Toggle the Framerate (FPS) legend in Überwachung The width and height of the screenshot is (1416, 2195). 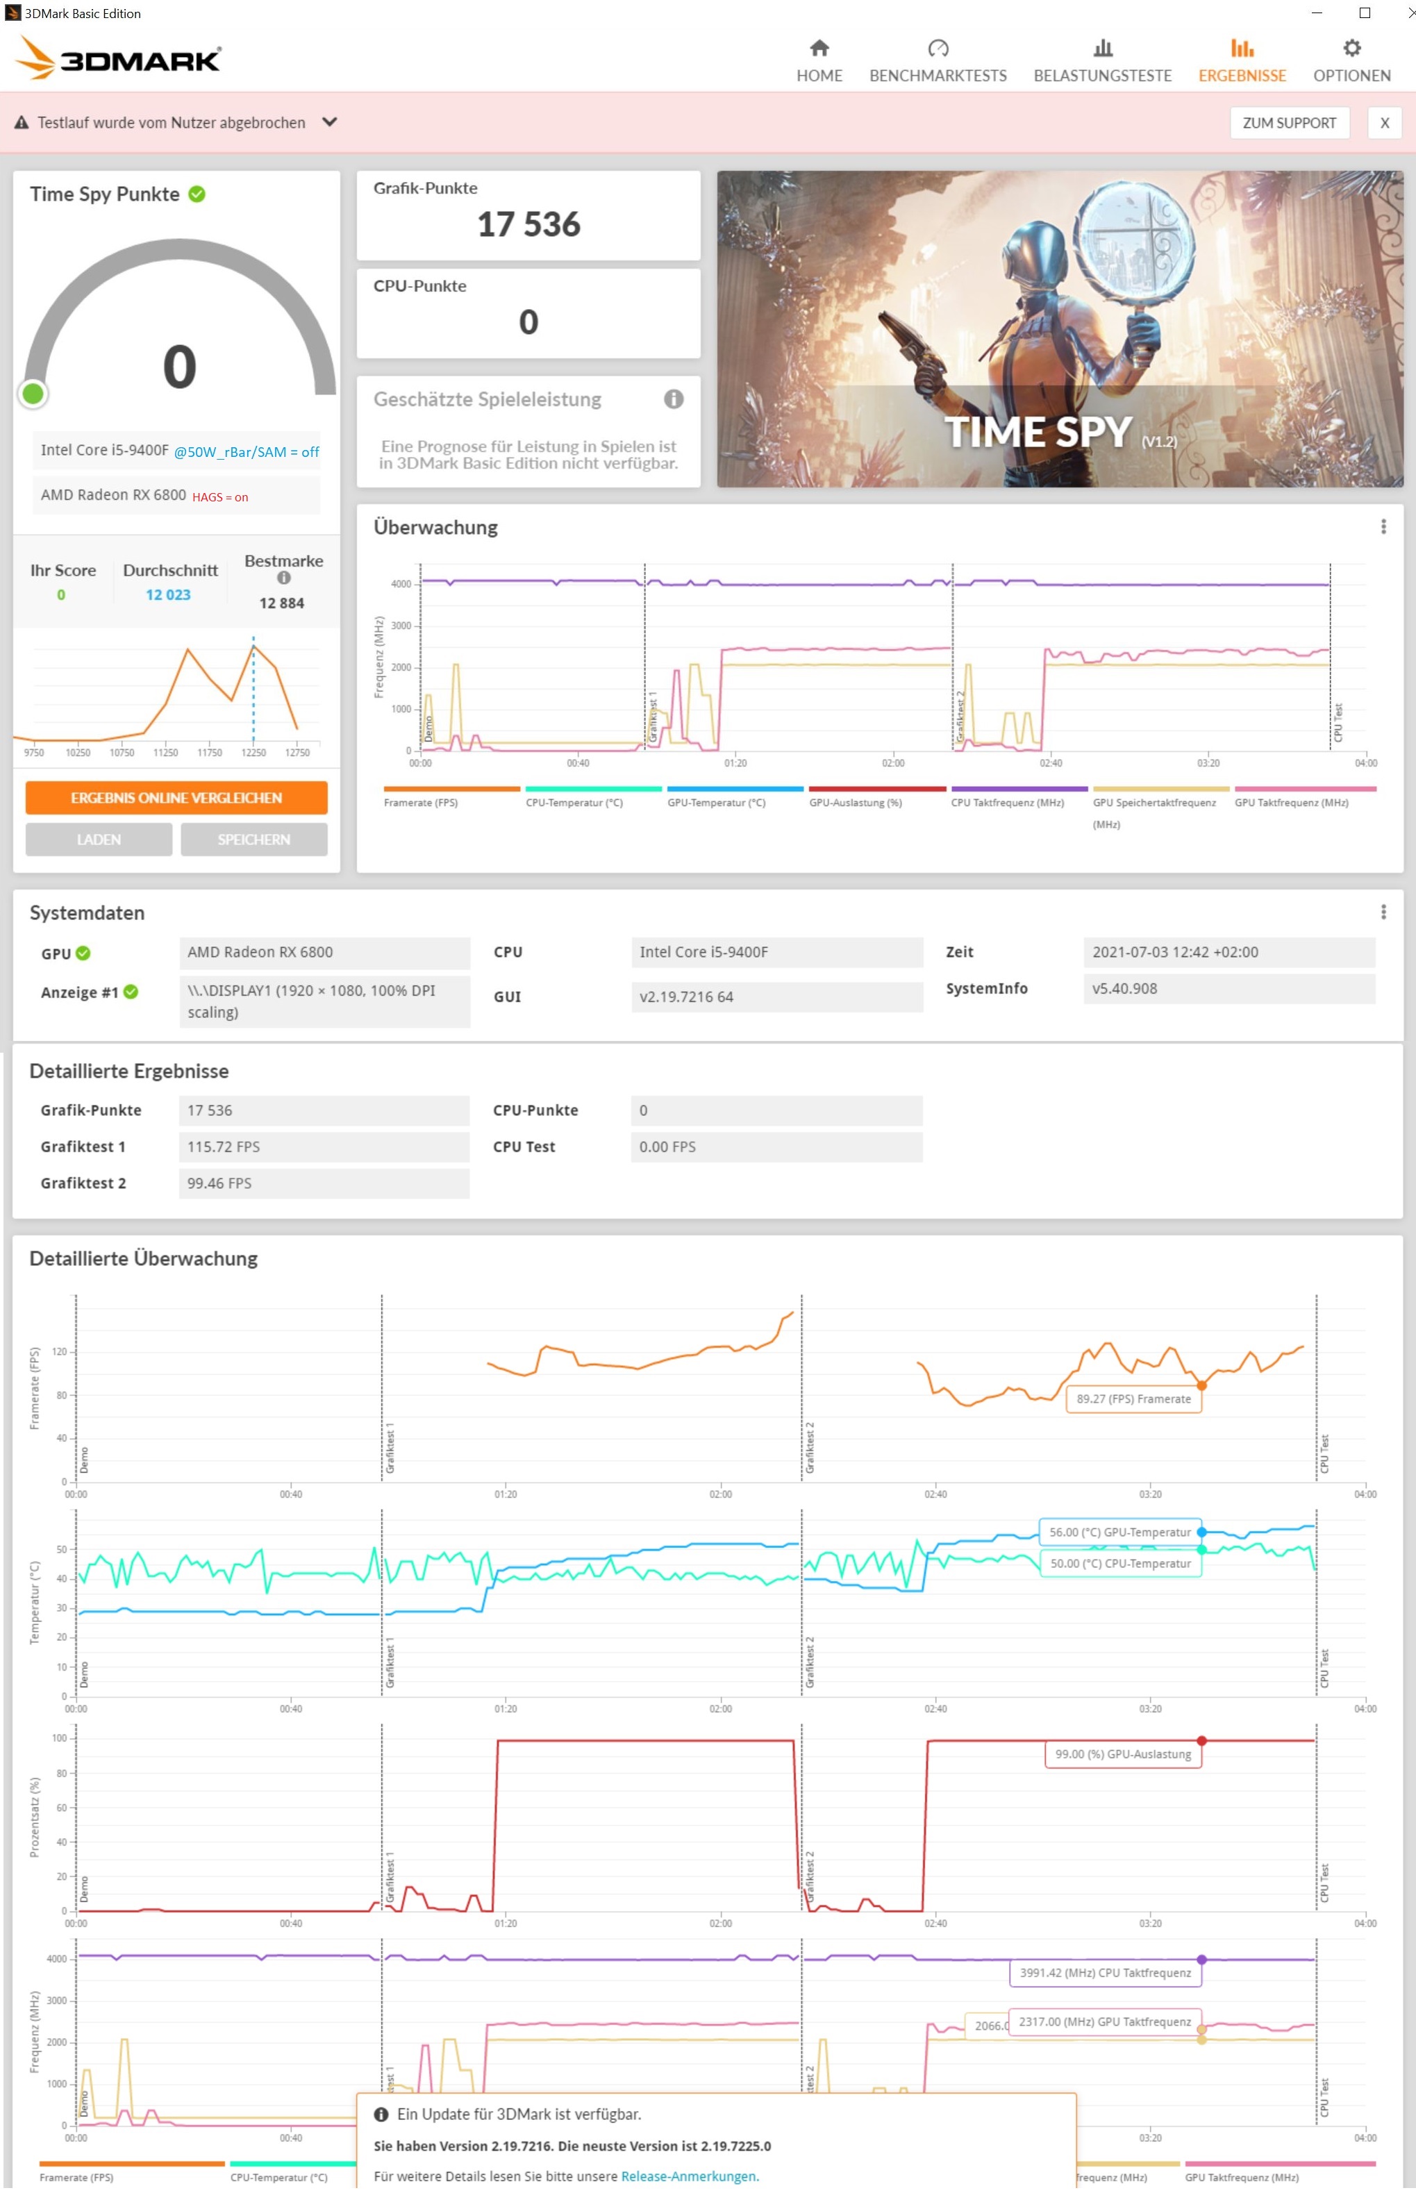pyautogui.click(x=420, y=803)
